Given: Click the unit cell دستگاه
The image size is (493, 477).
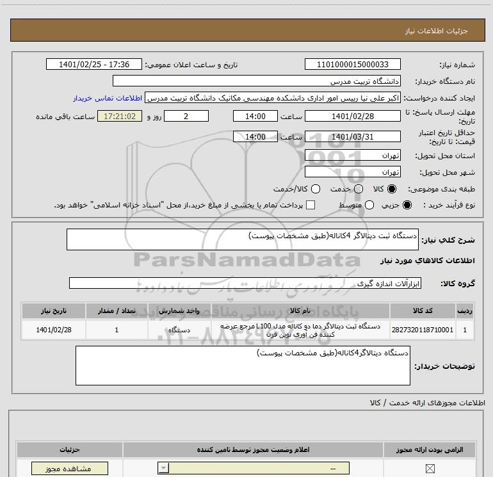Looking at the screenshot, I should 179,330.
